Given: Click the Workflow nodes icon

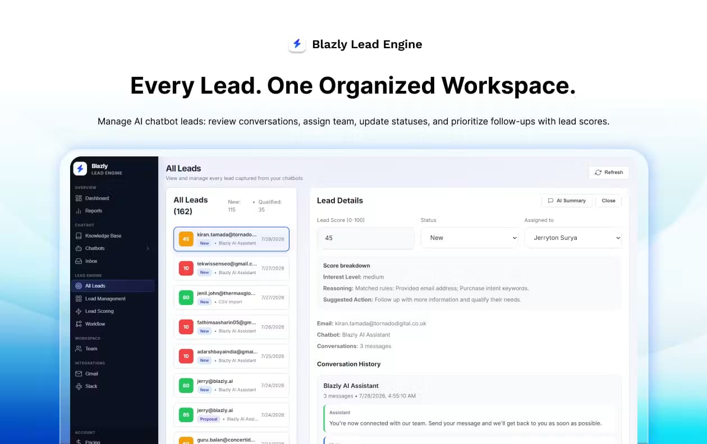Looking at the screenshot, I should 79,324.
